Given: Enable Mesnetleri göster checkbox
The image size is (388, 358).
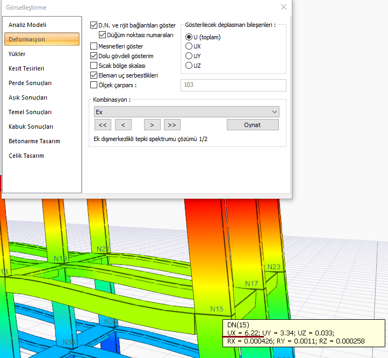Looking at the screenshot, I should pyautogui.click(x=94, y=46).
